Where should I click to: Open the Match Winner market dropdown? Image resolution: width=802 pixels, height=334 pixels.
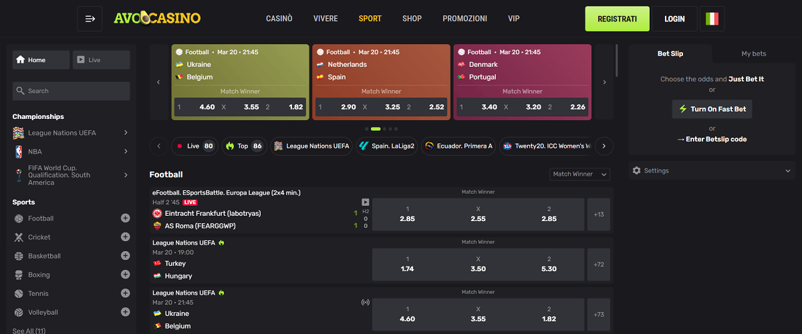tap(579, 174)
